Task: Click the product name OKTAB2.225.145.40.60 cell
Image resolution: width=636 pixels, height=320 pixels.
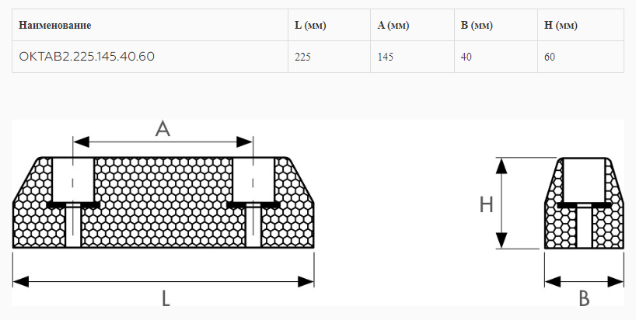Action: (150, 57)
